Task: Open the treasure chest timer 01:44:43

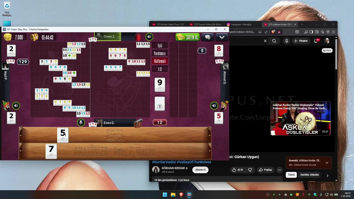Action: (x=34, y=37)
